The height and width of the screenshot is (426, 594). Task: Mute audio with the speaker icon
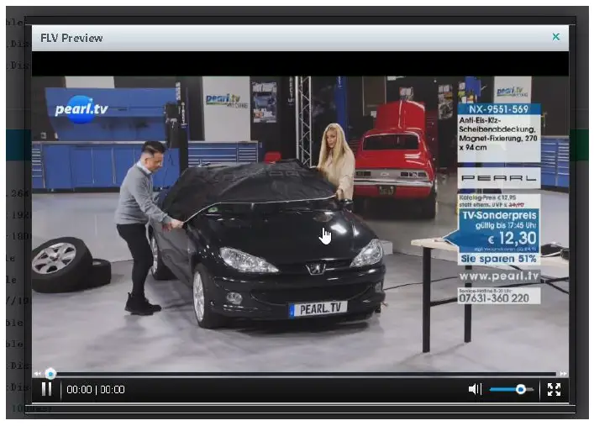click(475, 389)
